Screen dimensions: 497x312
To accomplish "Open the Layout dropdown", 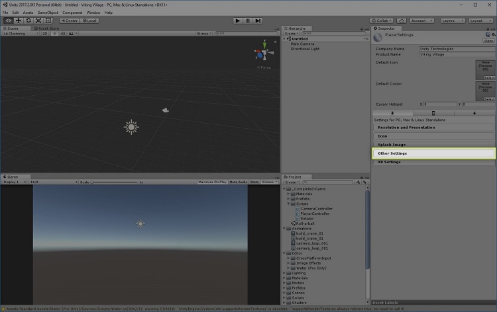I will click(479, 20).
